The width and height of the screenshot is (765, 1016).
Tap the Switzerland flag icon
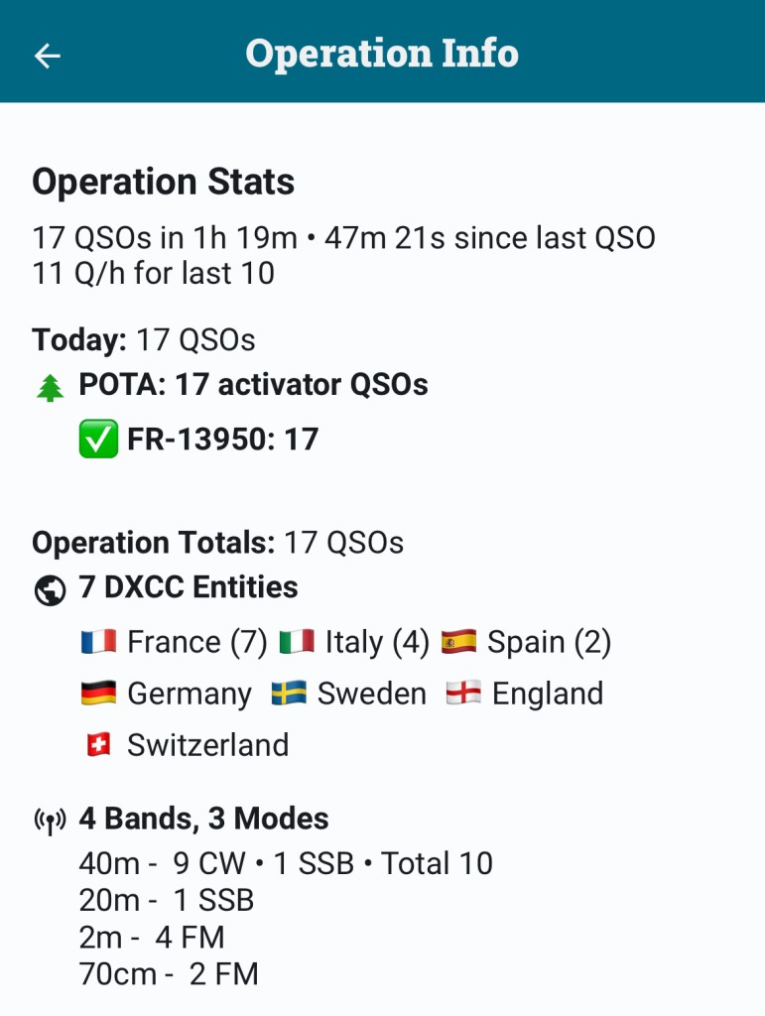(98, 745)
